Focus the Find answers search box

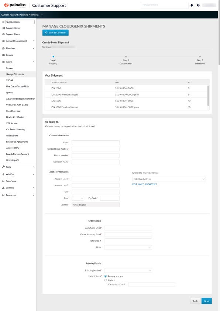164,5
